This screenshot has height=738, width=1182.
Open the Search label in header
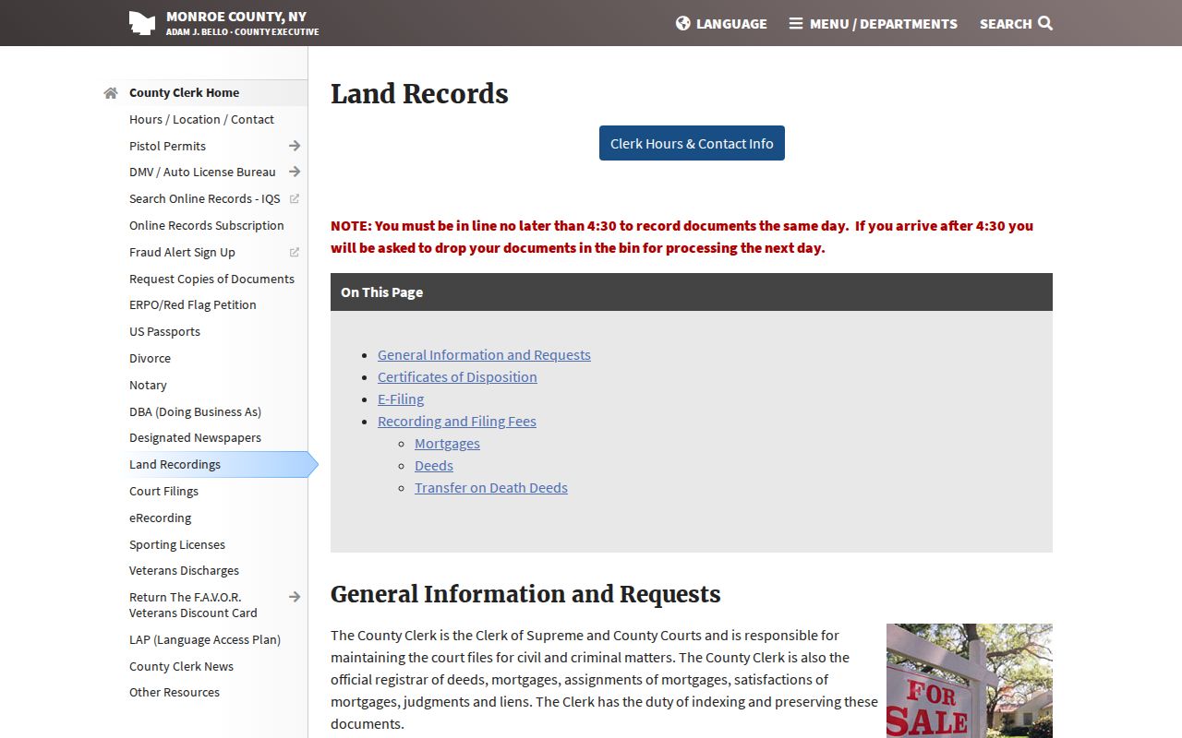pyautogui.click(x=1006, y=23)
